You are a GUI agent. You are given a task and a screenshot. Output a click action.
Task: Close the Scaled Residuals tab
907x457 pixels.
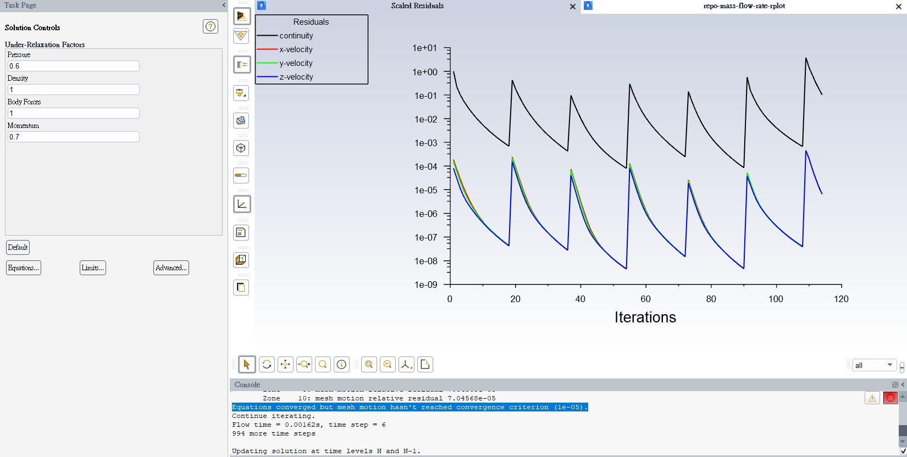tap(573, 7)
